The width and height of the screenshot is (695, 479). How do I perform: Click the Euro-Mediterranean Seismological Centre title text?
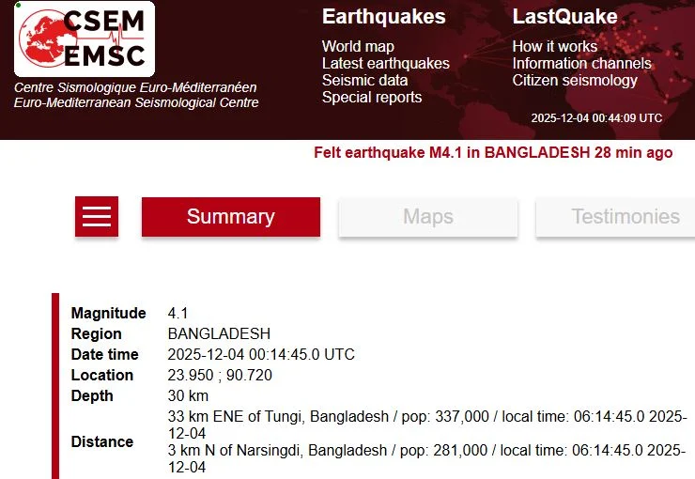click(136, 102)
